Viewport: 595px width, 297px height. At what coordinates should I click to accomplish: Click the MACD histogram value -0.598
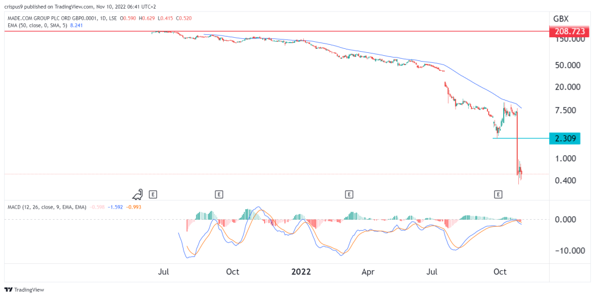click(96, 207)
